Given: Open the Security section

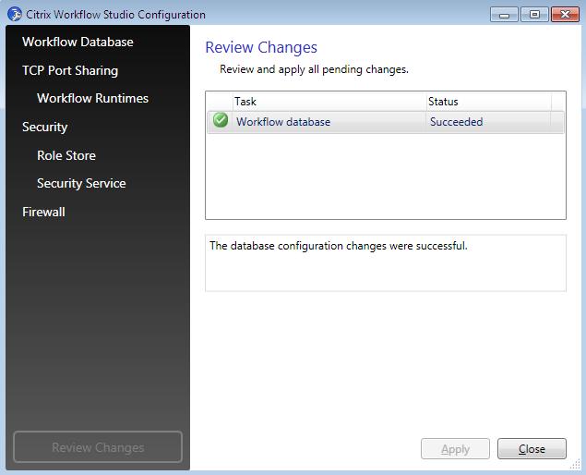Looking at the screenshot, I should 44,127.
